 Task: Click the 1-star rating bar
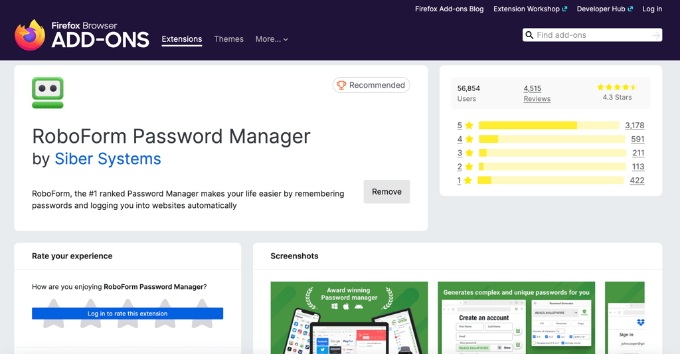(551, 181)
